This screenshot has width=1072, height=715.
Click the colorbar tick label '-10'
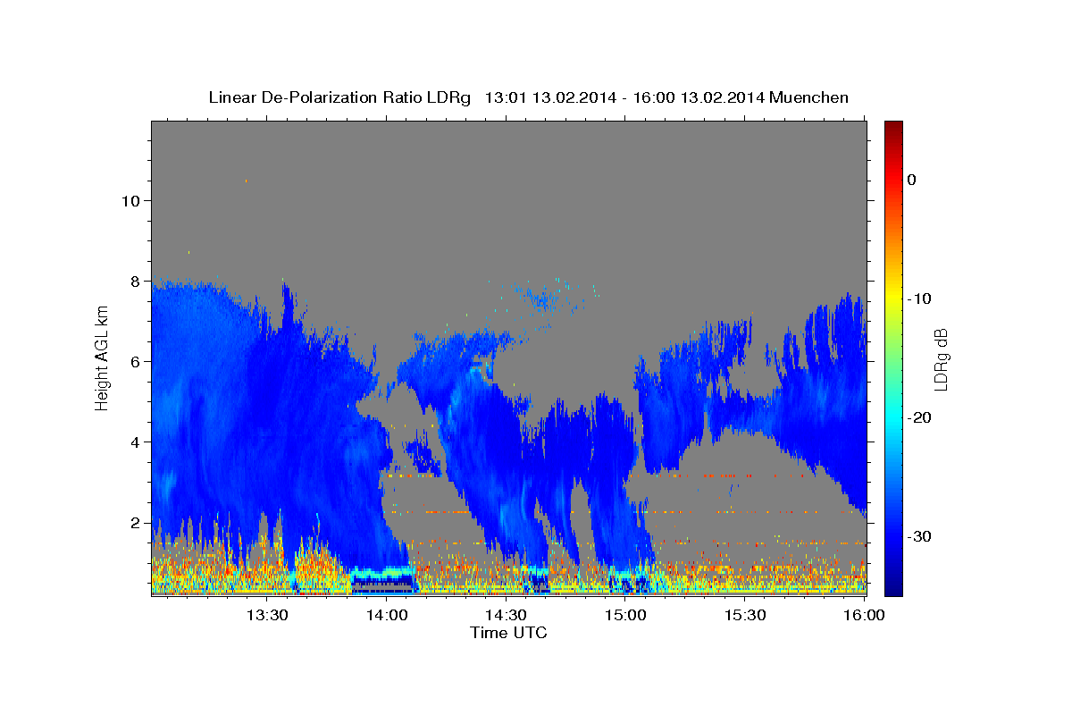point(920,299)
